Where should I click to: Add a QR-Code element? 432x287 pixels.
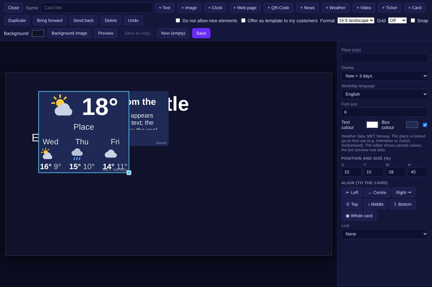point(279,8)
